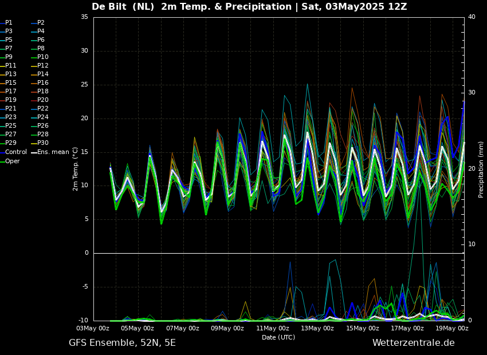This screenshot has width=487, height=355.
Task: Select the P30 legend entry
Action: point(42,143)
